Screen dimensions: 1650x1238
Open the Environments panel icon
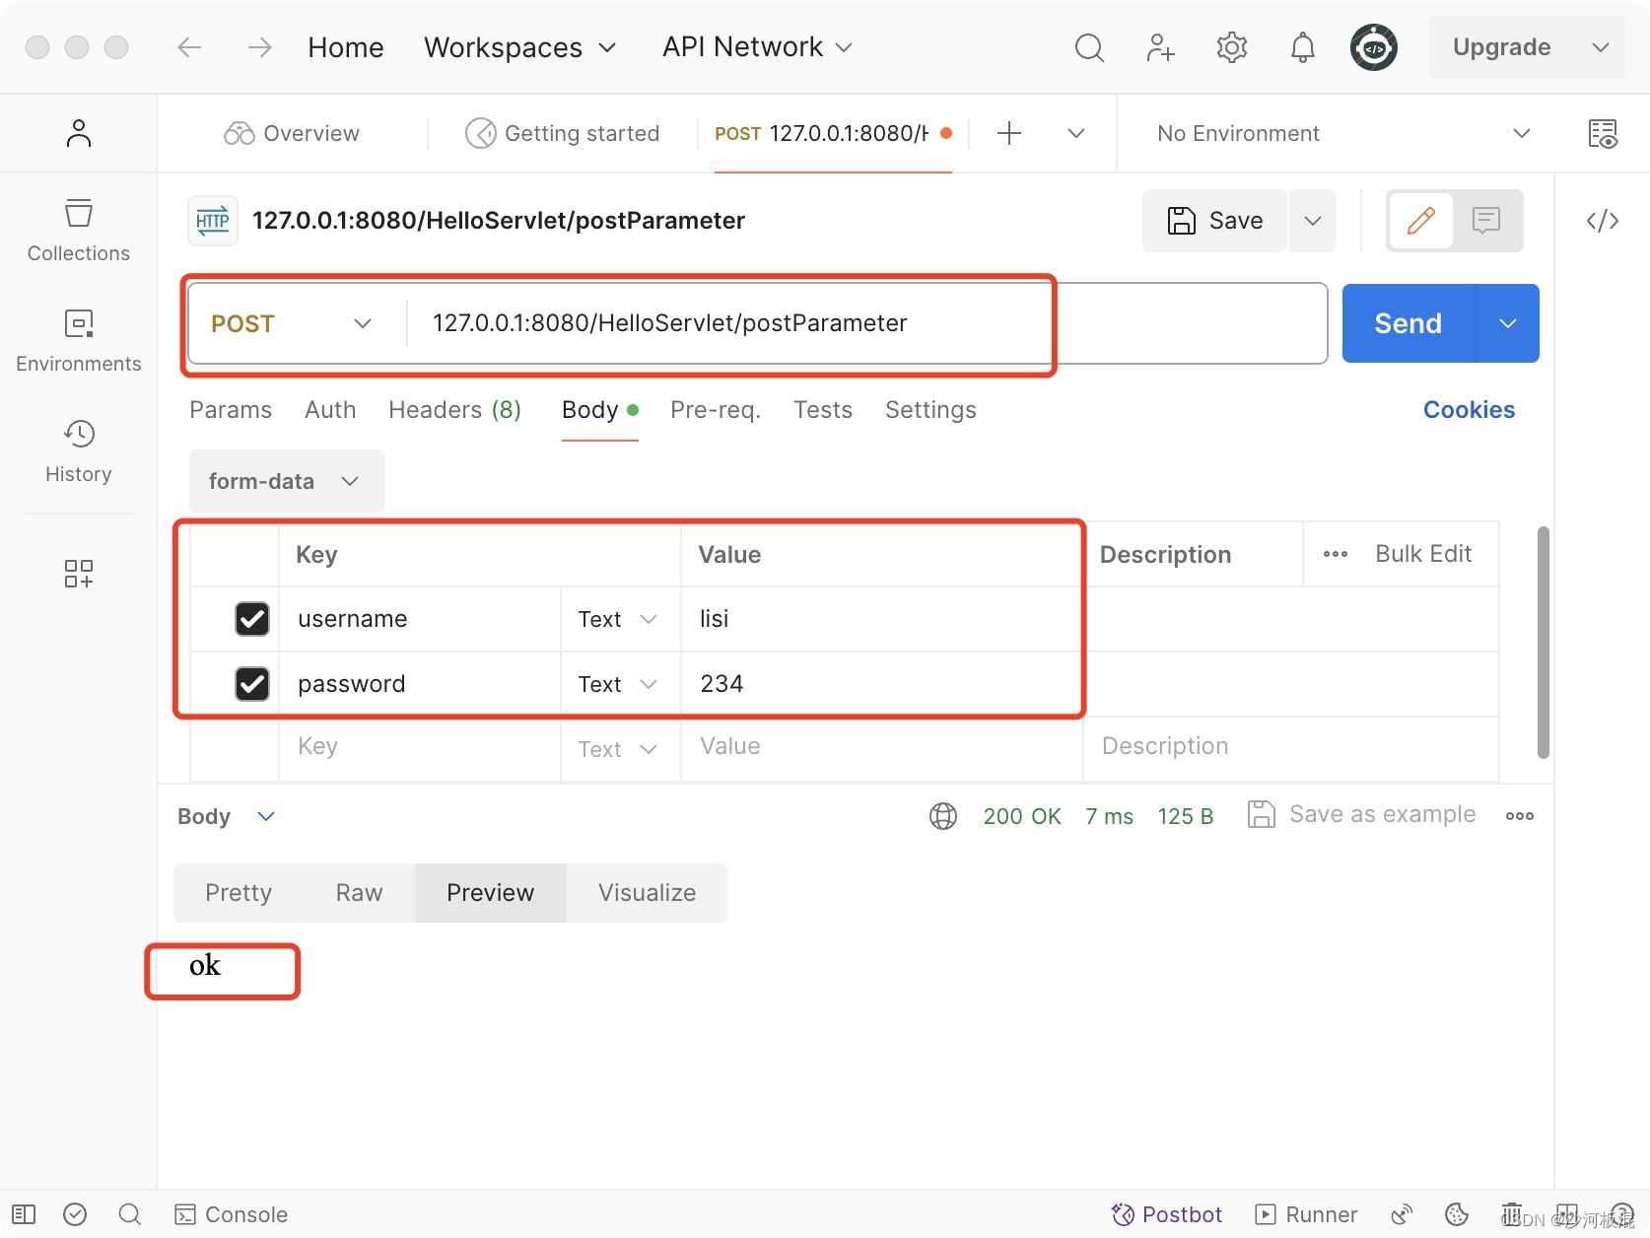click(78, 339)
